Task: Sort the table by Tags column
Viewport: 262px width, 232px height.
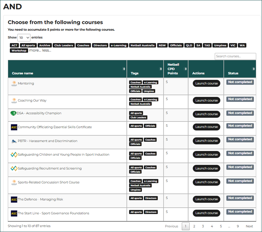Action: tap(161, 69)
